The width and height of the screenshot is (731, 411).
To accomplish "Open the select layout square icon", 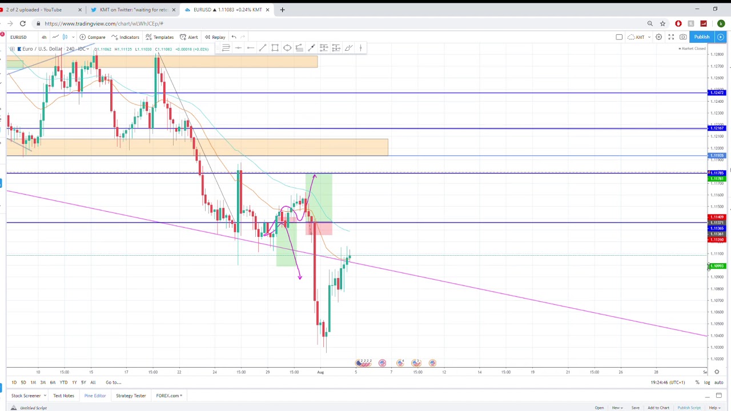I will 619,37.
